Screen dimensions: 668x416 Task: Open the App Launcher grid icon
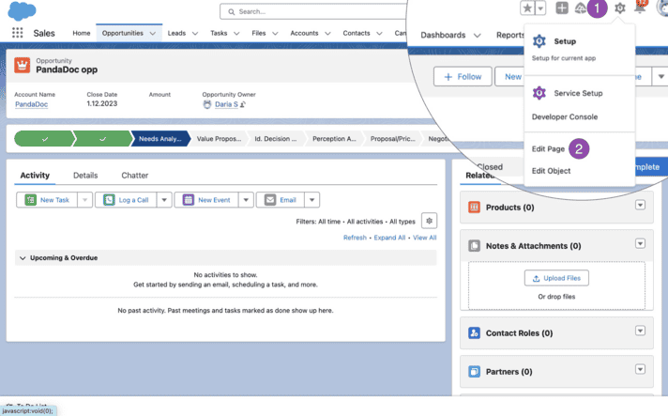[x=17, y=33]
